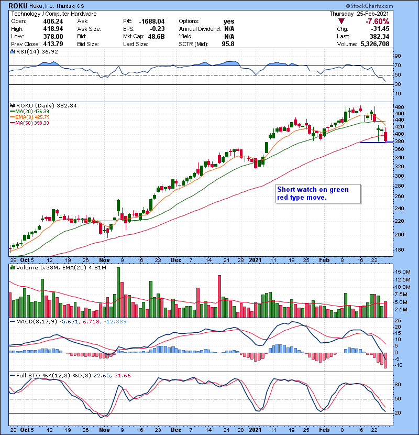
Task: Click the Low price 378.00
Action: pyautogui.click(x=53, y=36)
